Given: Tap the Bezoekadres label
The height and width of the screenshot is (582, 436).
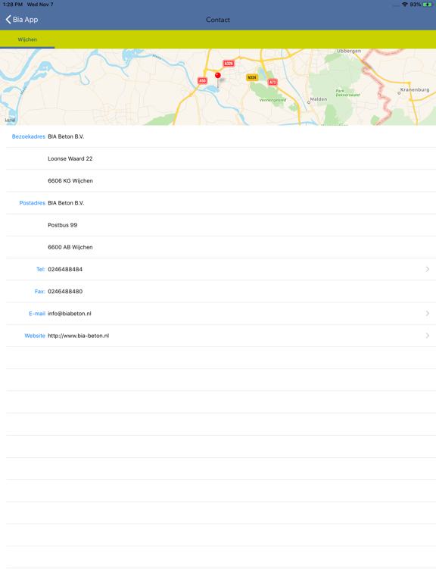Looking at the screenshot, I should (29, 136).
